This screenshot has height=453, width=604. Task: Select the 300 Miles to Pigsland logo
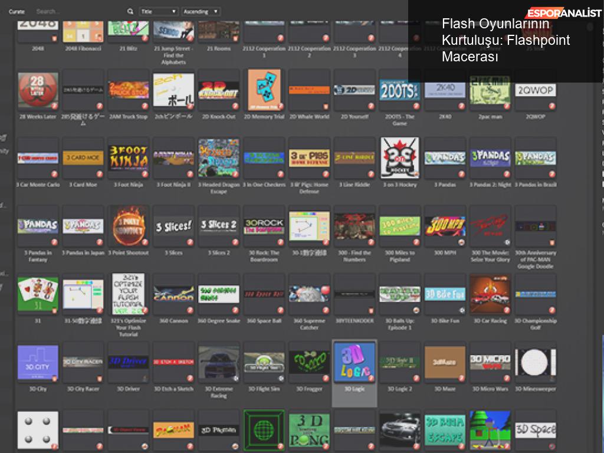(x=400, y=226)
